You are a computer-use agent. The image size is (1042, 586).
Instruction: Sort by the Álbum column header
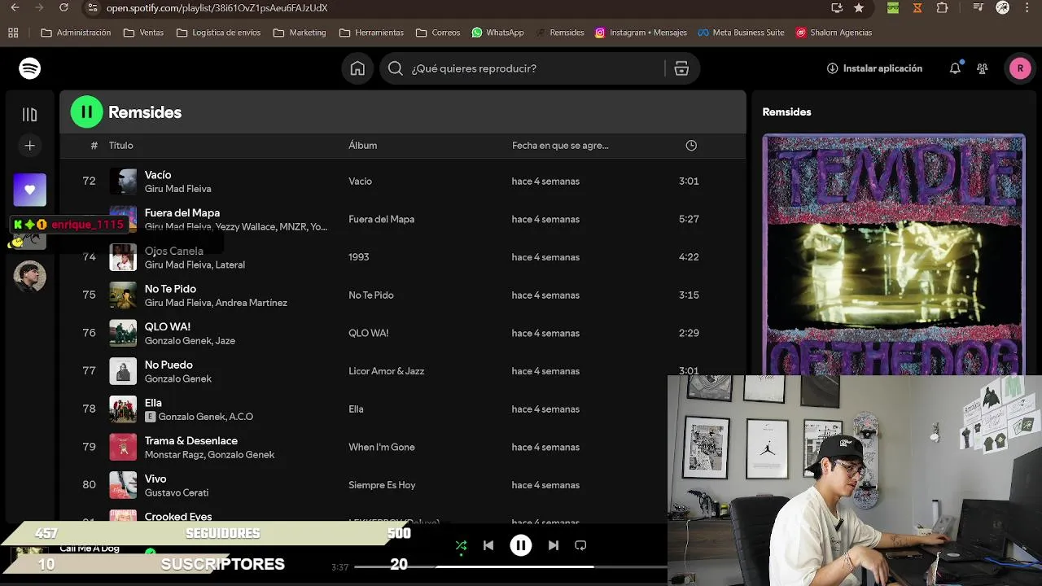[x=362, y=146]
